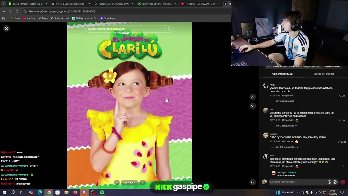Viewport: 348px width, 196px height.
Task: Open Windows taskbar search
Action: 13,192
